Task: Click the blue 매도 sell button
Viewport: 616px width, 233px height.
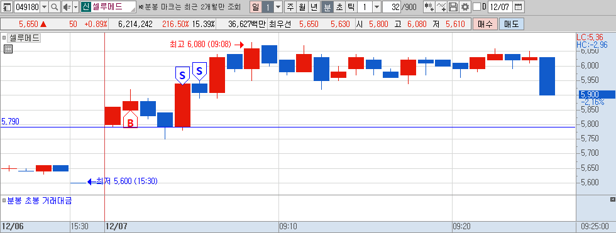Action: (512, 24)
